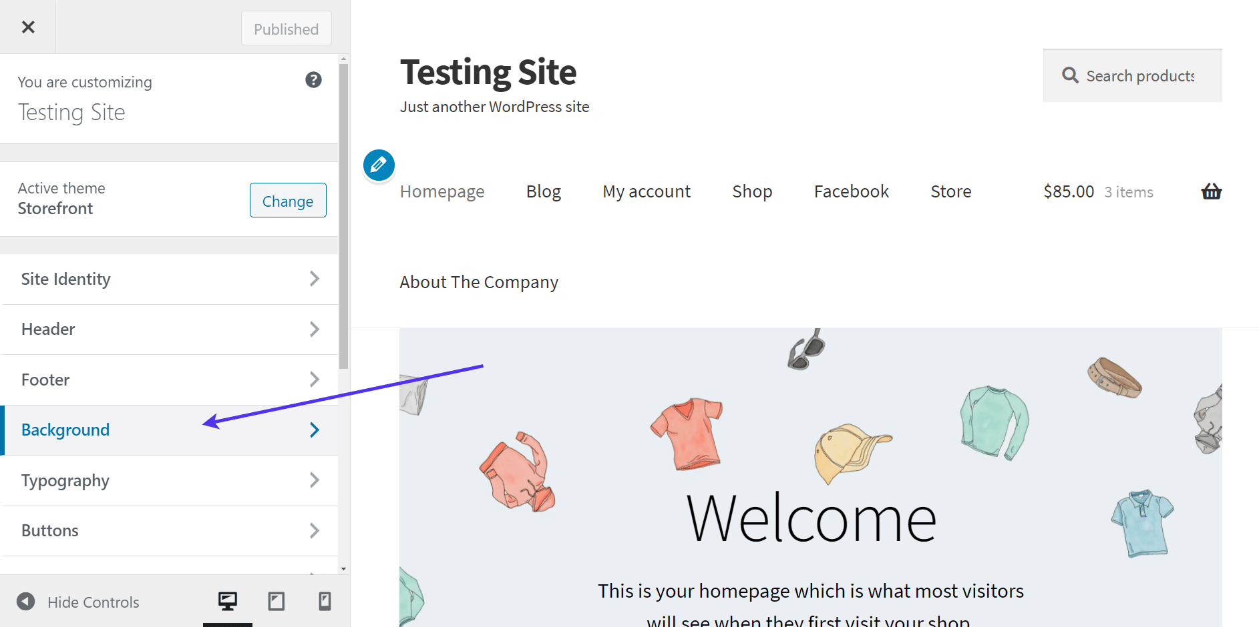The height and width of the screenshot is (627, 1259).
Task: Open the shopping cart basket icon
Action: click(x=1211, y=191)
